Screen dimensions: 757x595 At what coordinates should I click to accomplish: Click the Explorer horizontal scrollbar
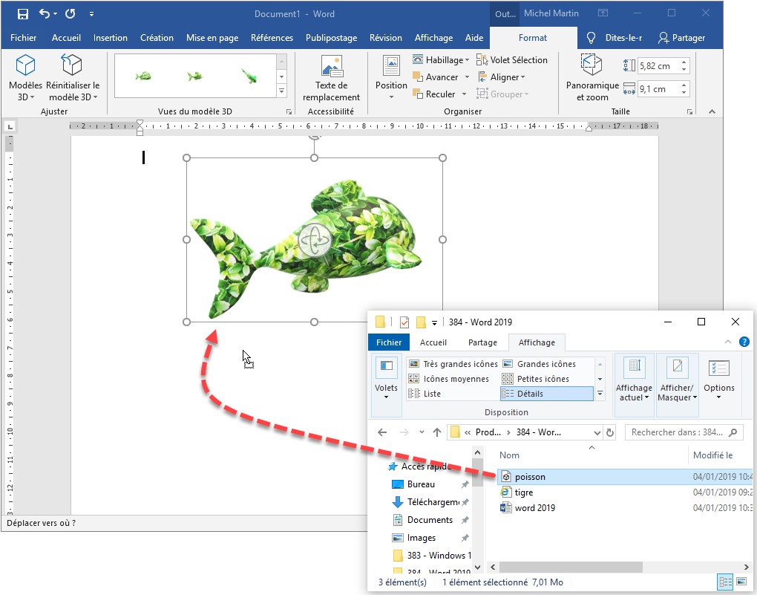pyautogui.click(x=564, y=567)
